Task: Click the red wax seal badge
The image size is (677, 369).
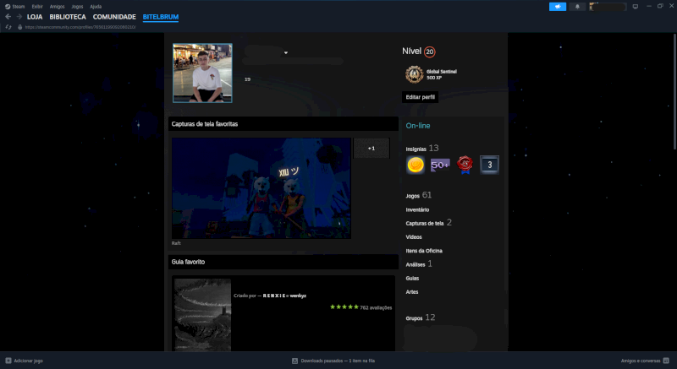Action: coord(465,166)
